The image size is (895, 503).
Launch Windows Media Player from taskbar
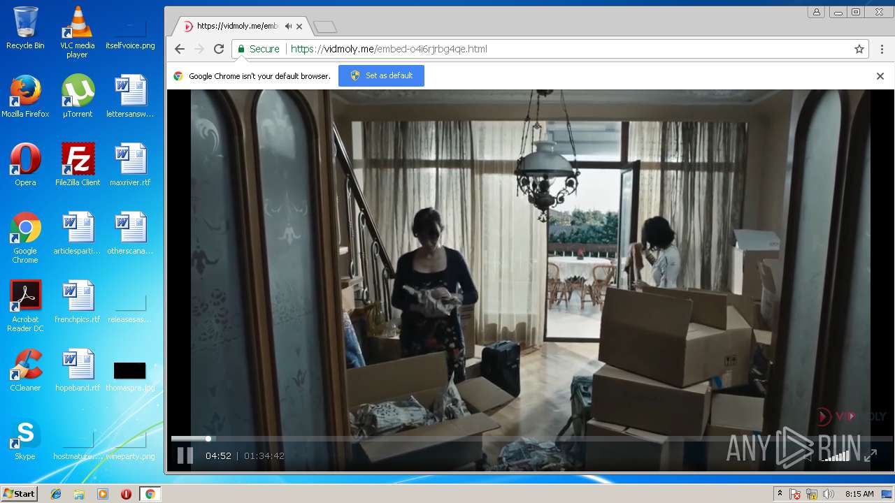pyautogui.click(x=103, y=494)
